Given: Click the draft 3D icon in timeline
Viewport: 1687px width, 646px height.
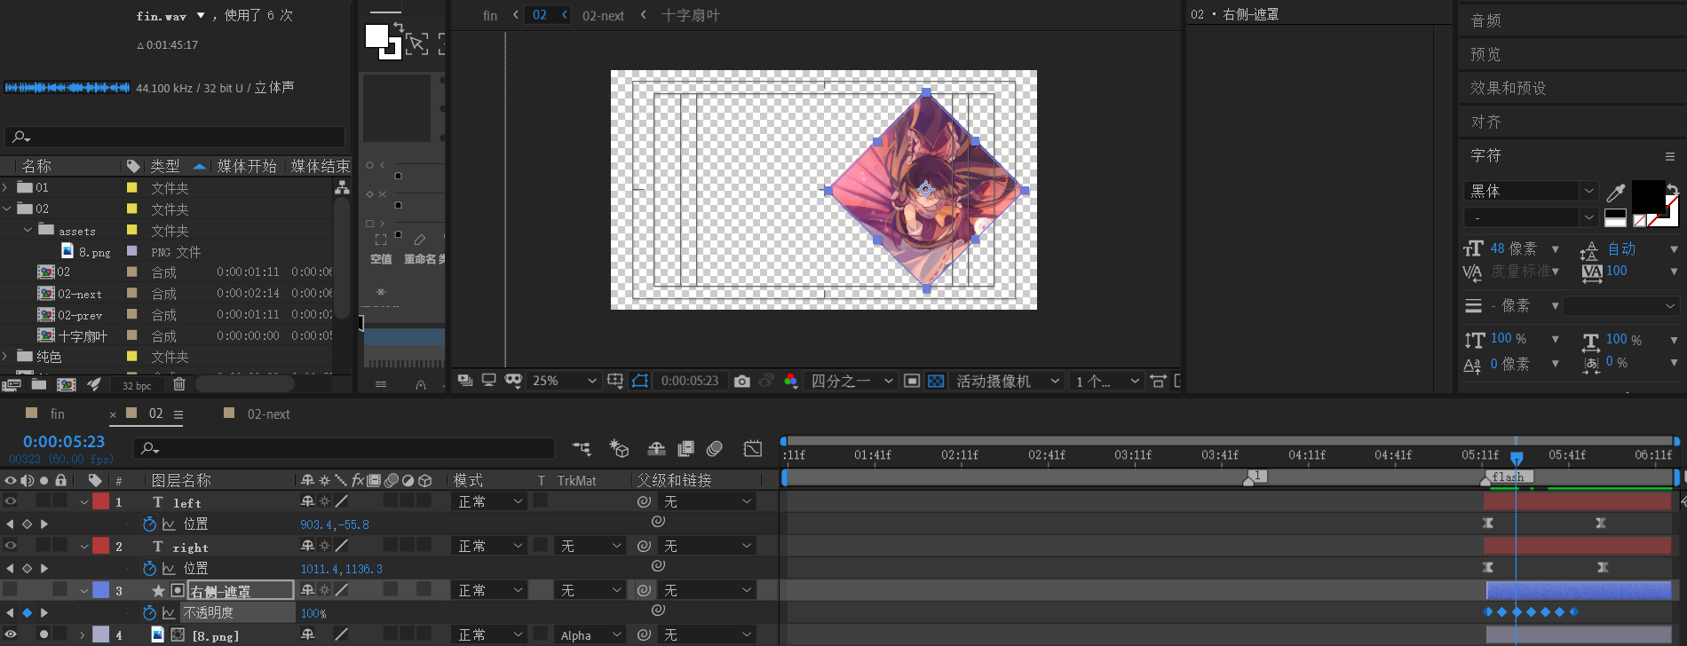Looking at the screenshot, I should coord(619,449).
